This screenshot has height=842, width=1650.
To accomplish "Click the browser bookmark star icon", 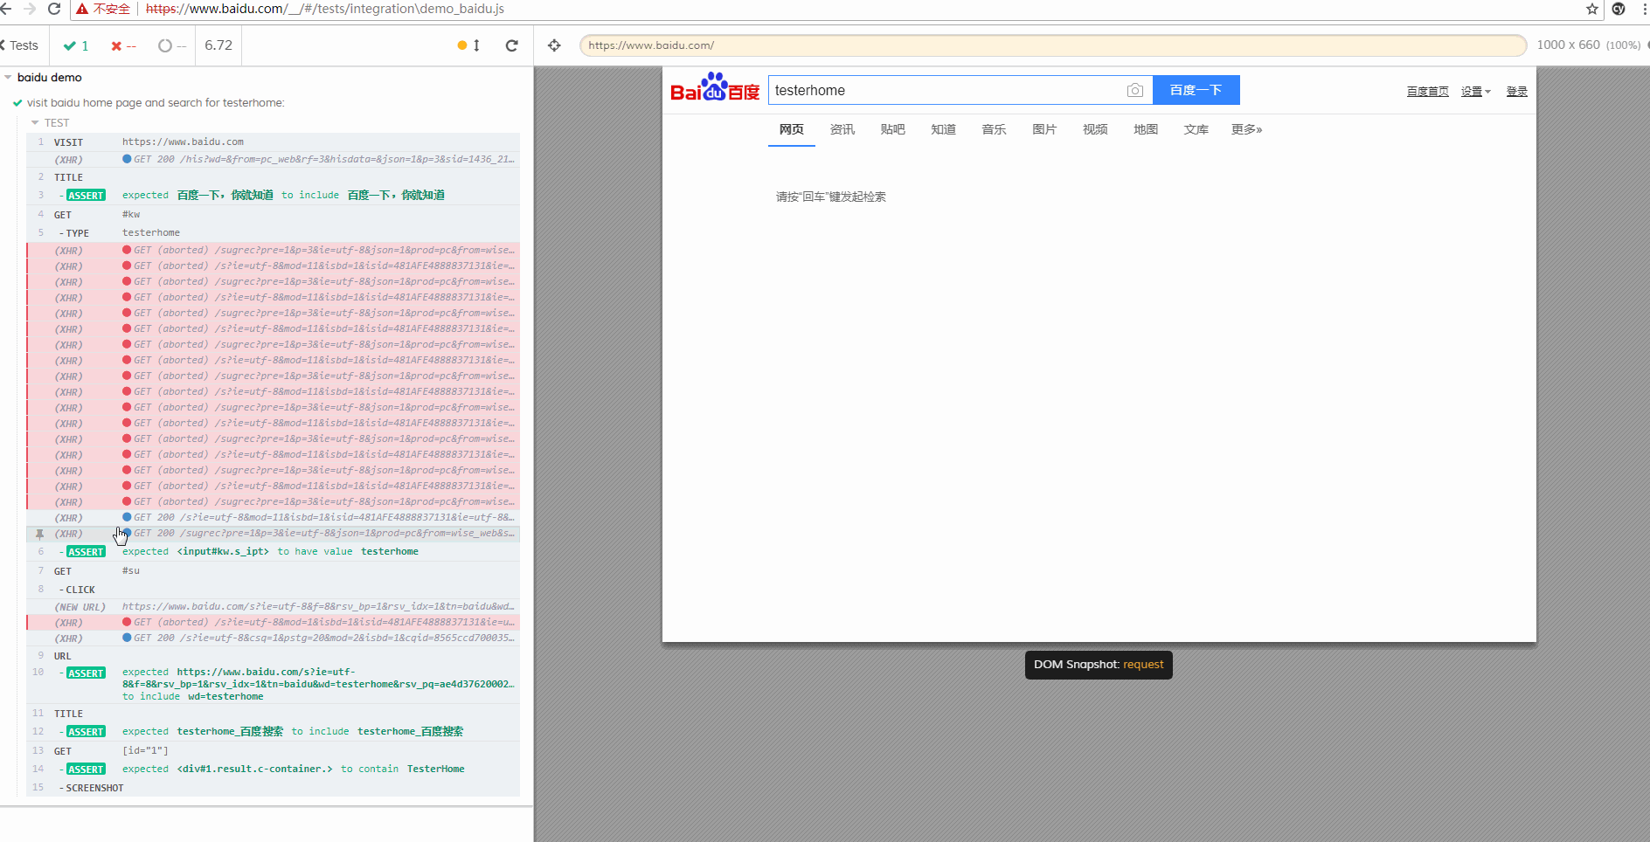I will (x=1592, y=9).
